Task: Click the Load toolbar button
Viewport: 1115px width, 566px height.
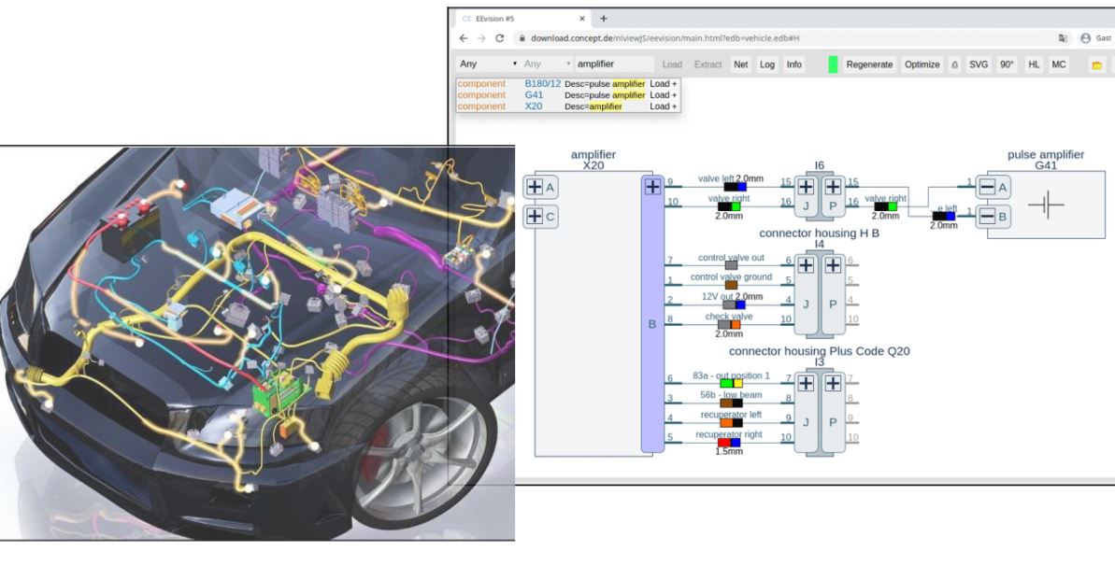Action: click(672, 64)
